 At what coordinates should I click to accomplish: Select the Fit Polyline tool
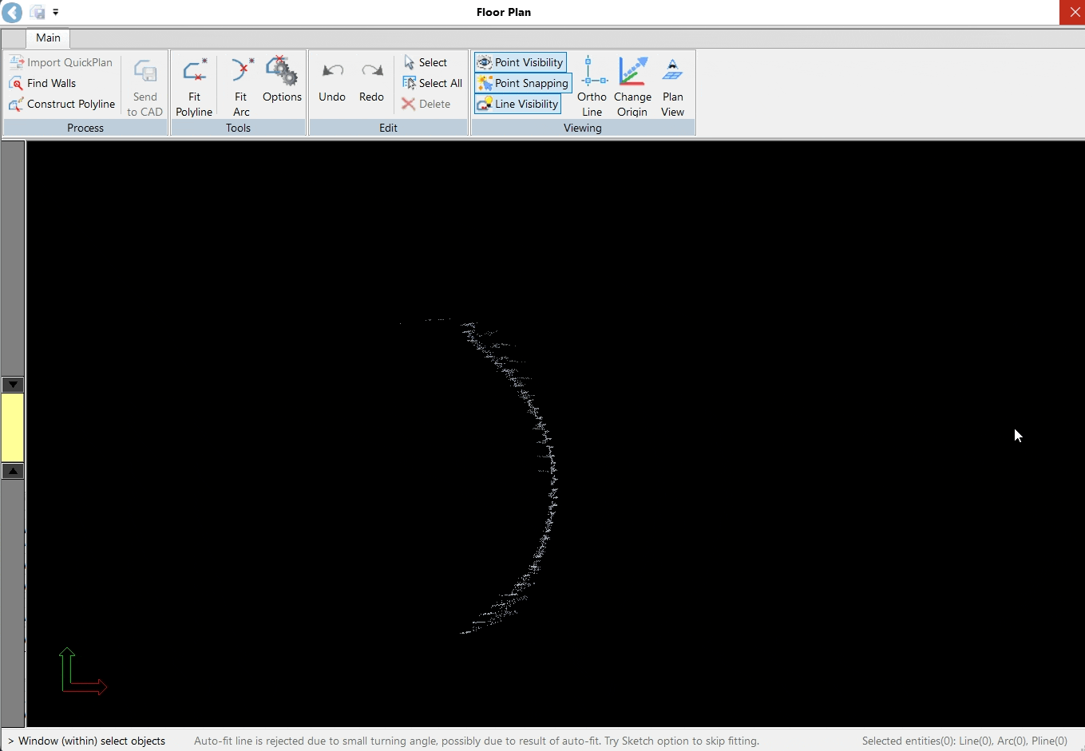pos(194,86)
